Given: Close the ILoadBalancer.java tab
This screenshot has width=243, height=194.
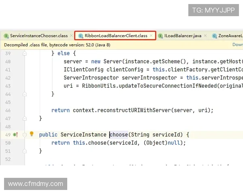Looking at the screenshot, I should (x=205, y=36).
